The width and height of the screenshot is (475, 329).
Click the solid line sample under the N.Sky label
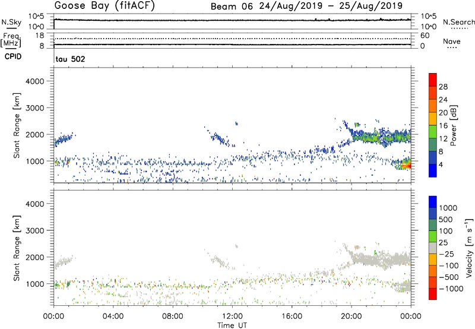tap(11, 28)
